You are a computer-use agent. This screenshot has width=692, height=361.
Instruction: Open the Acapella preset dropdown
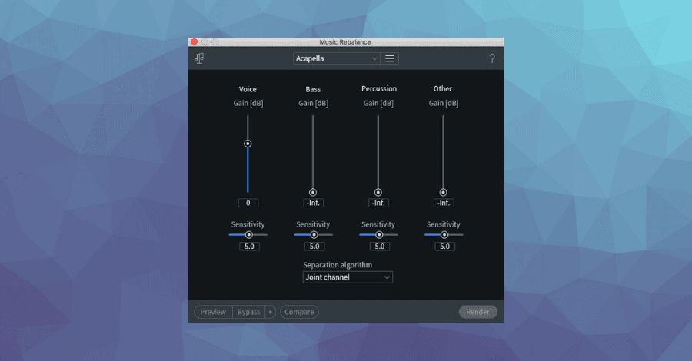click(x=337, y=58)
